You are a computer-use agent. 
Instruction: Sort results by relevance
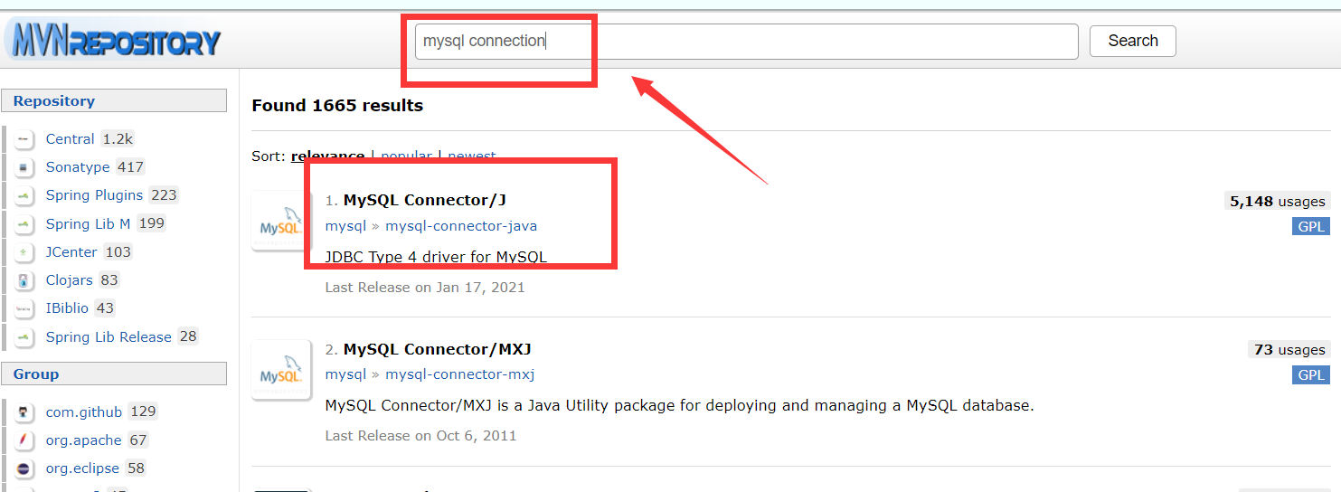tap(327, 156)
